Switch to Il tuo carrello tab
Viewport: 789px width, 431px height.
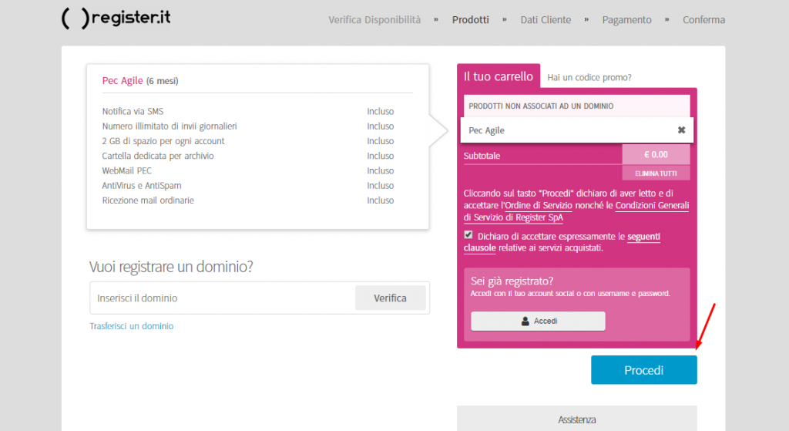click(x=498, y=76)
